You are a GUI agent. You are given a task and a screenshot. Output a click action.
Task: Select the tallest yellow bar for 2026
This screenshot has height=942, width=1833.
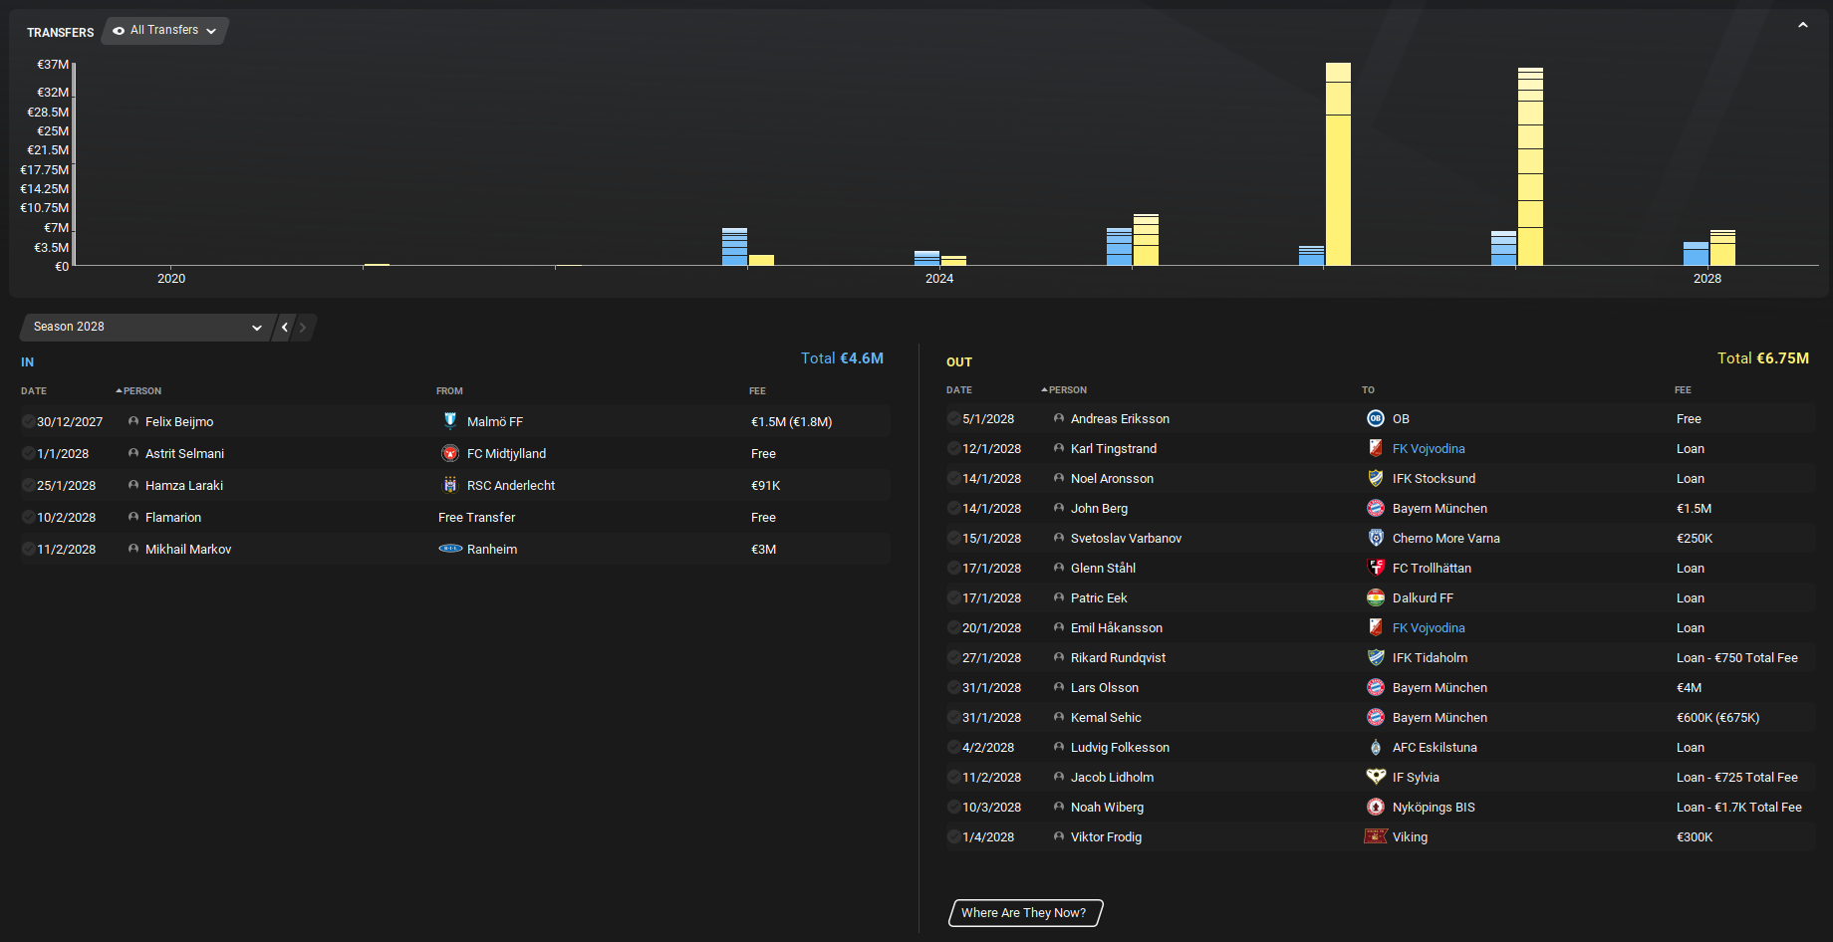point(1338,164)
